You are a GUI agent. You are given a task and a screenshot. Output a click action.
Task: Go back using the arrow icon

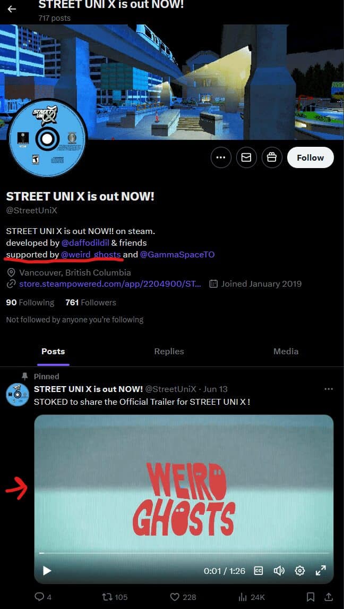[x=12, y=9]
